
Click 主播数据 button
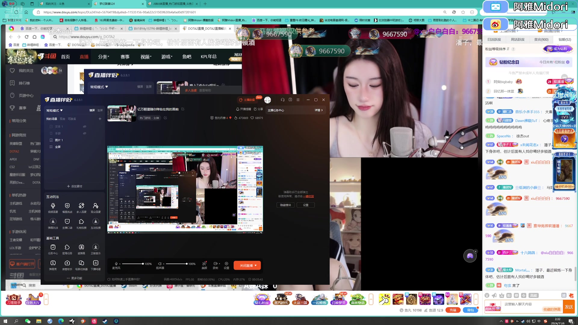coord(247,100)
